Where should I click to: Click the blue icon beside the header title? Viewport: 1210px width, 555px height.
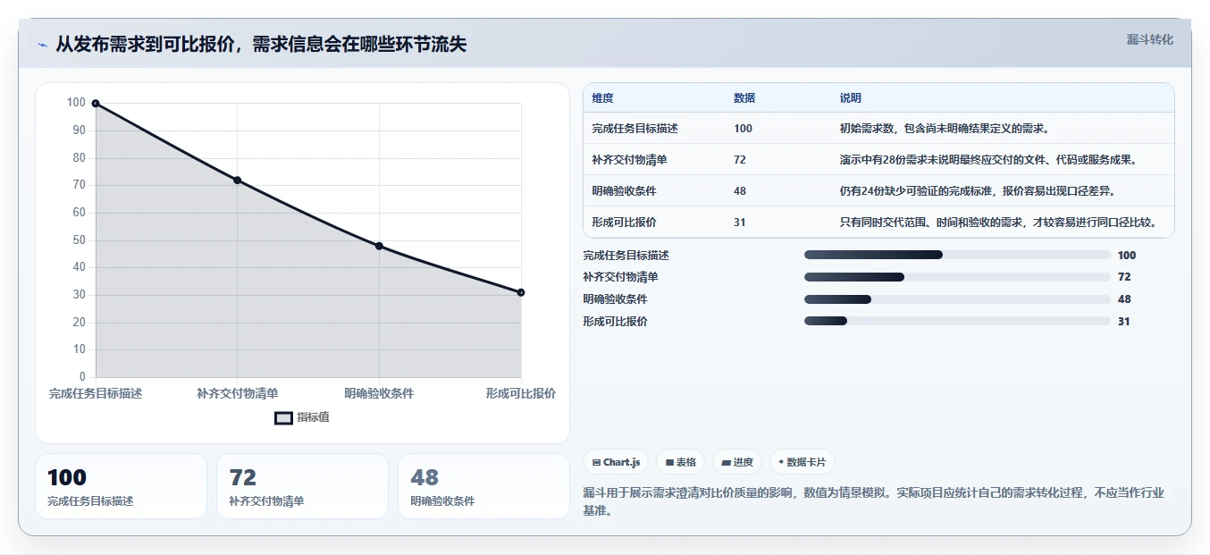click(43, 45)
